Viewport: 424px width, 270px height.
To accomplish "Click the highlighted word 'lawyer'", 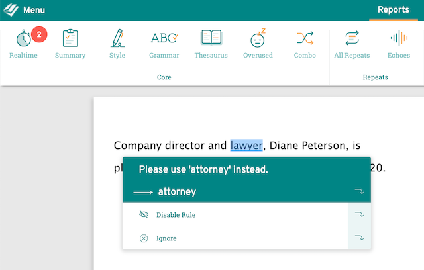I will tap(246, 146).
